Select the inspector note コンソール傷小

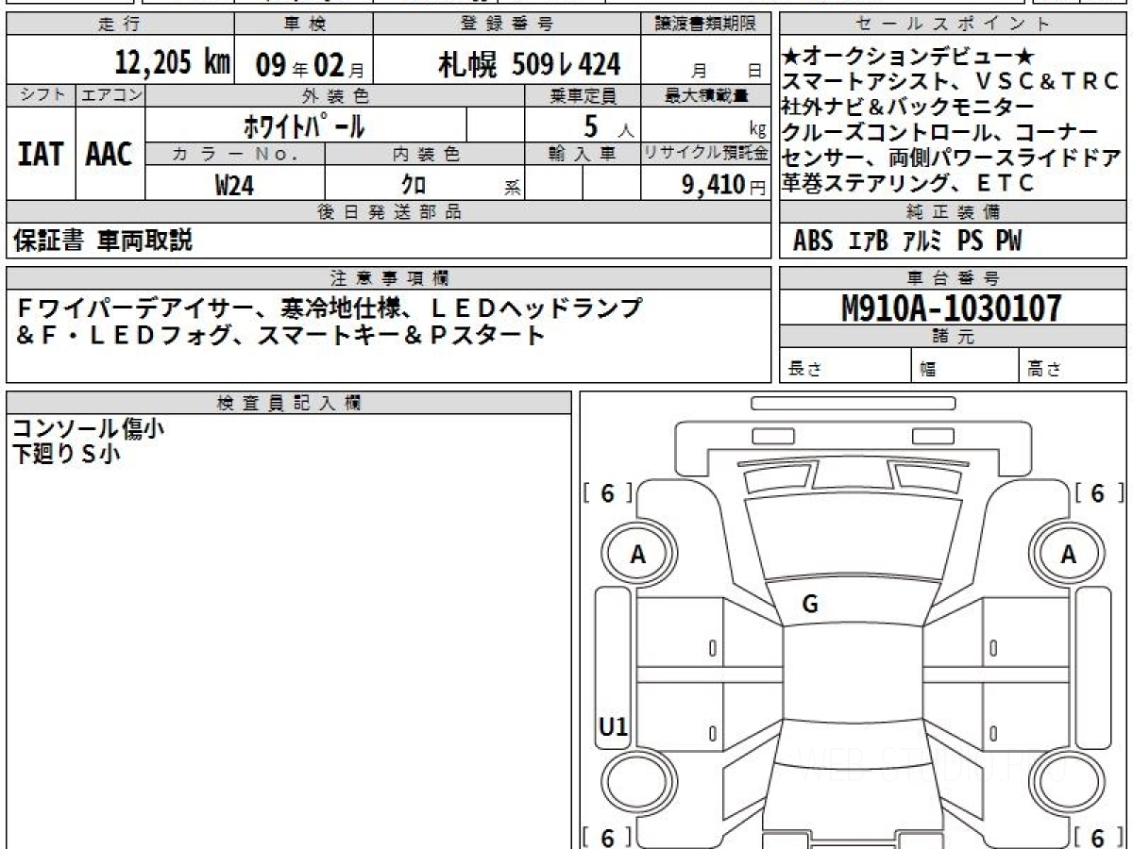89,428
